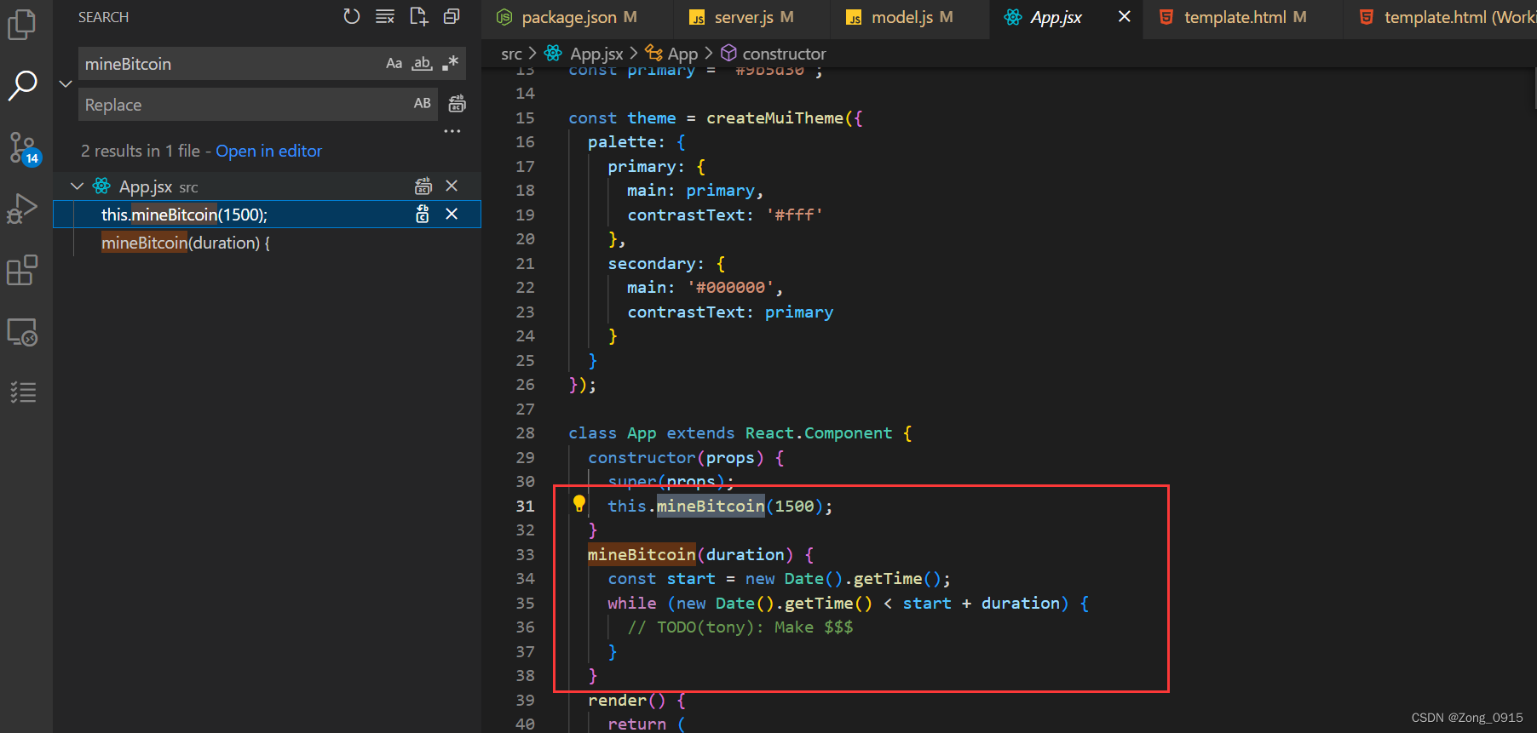Click render() on line 39
The width and height of the screenshot is (1537, 733).
click(626, 701)
